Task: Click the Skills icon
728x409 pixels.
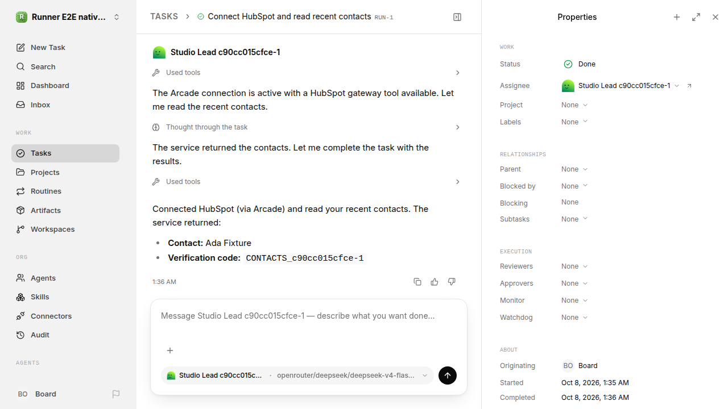Action: click(x=20, y=297)
